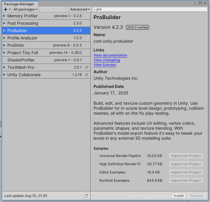Click the search field containing pro

[150, 9]
